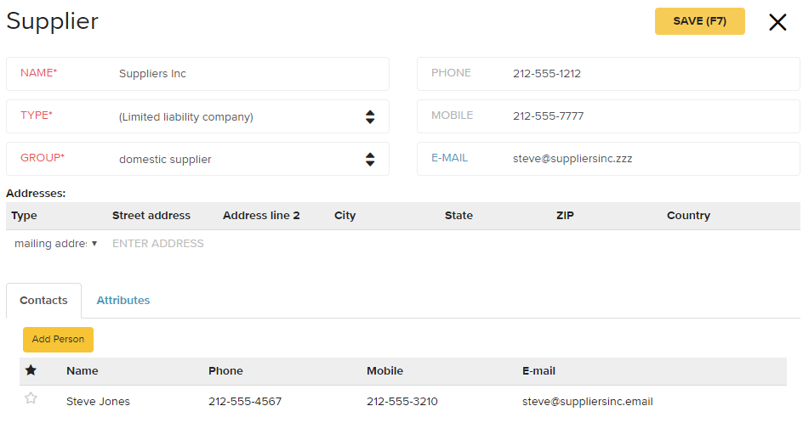Open the GROUP dropdown arrows
803x423 pixels.
tap(370, 159)
